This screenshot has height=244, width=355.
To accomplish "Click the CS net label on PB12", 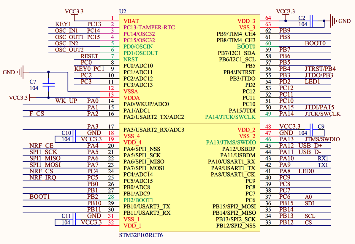I will pyautogui.click(x=308, y=222).
